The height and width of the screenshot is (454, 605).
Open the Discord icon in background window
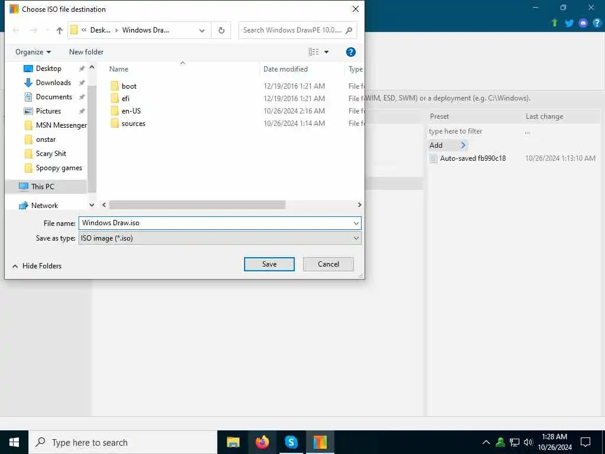pos(583,23)
